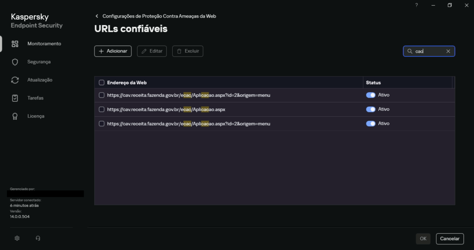Toggle Ativo switch for Aplicacao.aspx row without parameters
474x250 pixels.
coord(371,109)
